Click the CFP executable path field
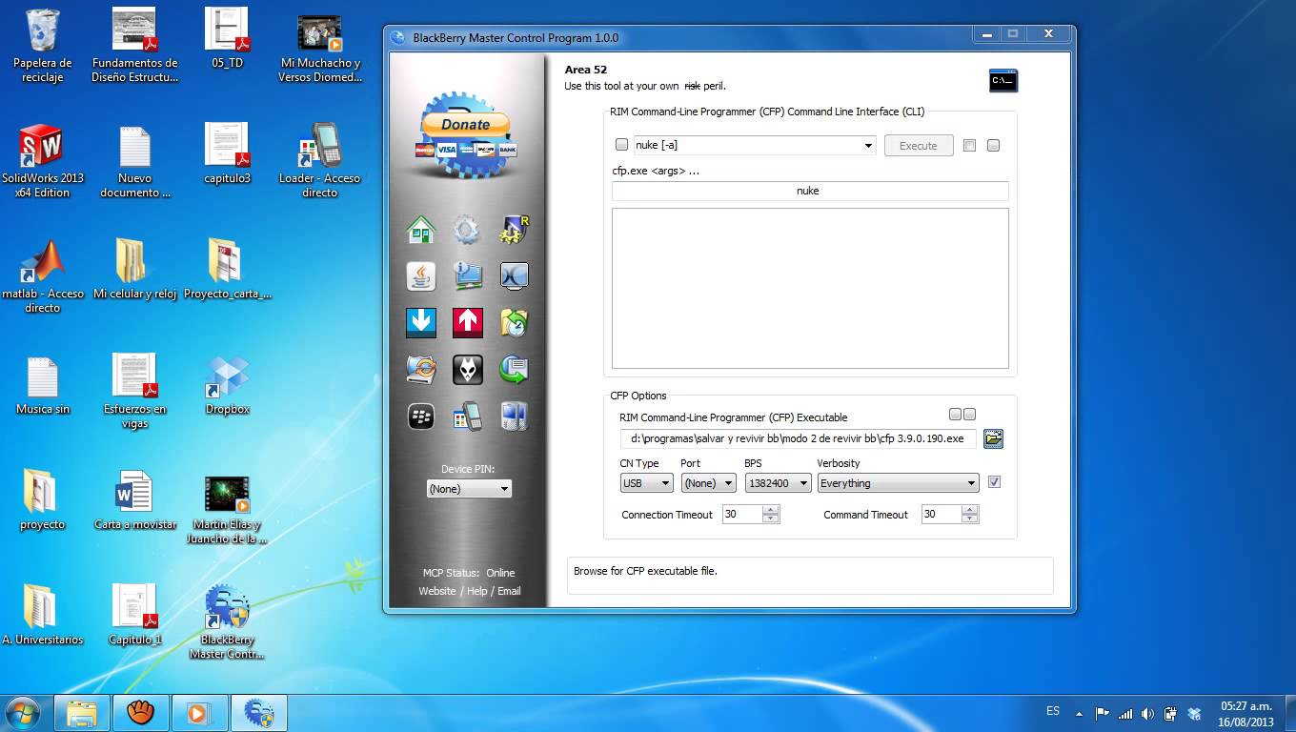Image resolution: width=1296 pixels, height=732 pixels. coord(799,438)
